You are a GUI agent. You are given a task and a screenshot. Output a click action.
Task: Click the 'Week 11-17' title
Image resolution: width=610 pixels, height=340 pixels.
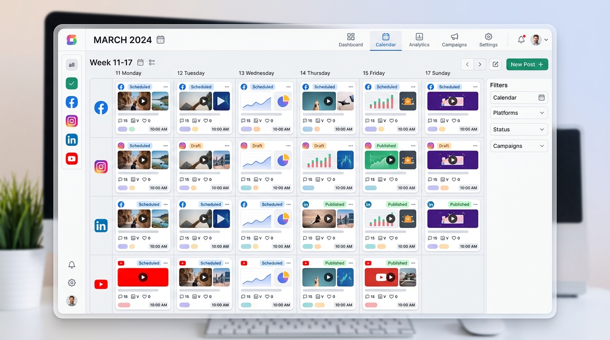[x=111, y=62]
